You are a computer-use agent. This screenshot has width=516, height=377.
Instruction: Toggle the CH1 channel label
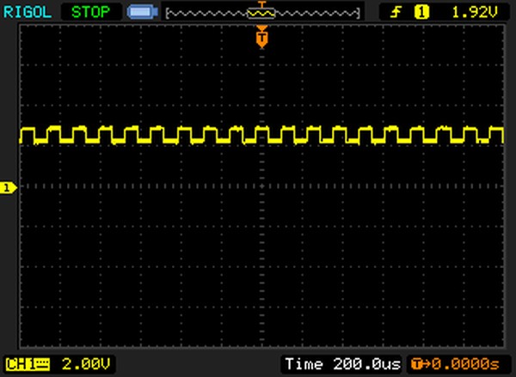click(17, 364)
